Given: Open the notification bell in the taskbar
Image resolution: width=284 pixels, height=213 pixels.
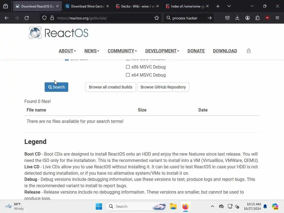Looking at the screenshot, I should coord(265,206).
